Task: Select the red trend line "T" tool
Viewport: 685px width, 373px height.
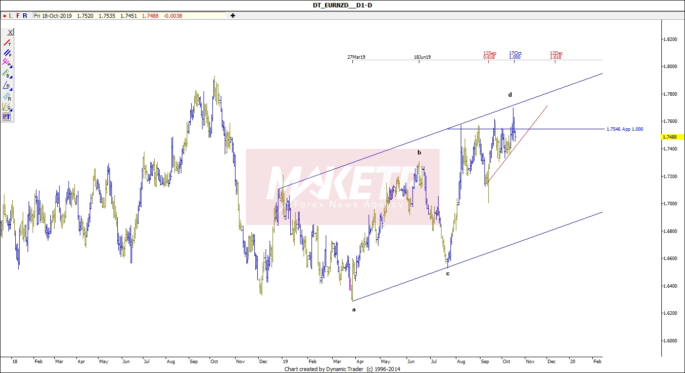Action: pos(7,43)
